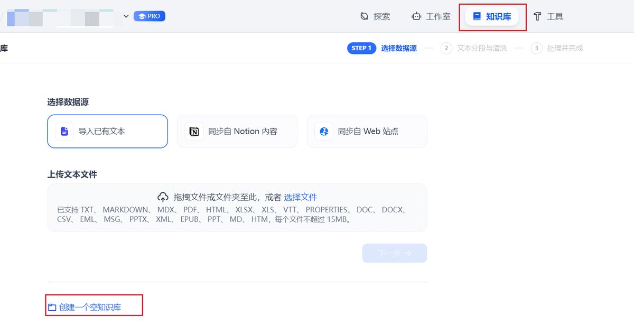634x335 pixels.
Task: Click the 下一步 button
Action: point(394,253)
